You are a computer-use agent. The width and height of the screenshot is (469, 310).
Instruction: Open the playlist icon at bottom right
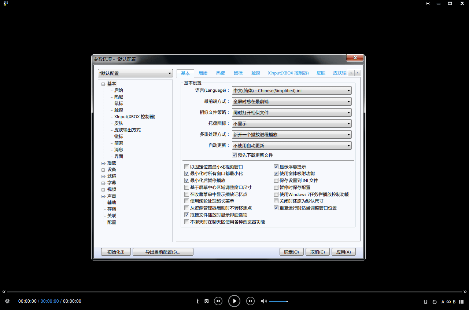pos(461,302)
